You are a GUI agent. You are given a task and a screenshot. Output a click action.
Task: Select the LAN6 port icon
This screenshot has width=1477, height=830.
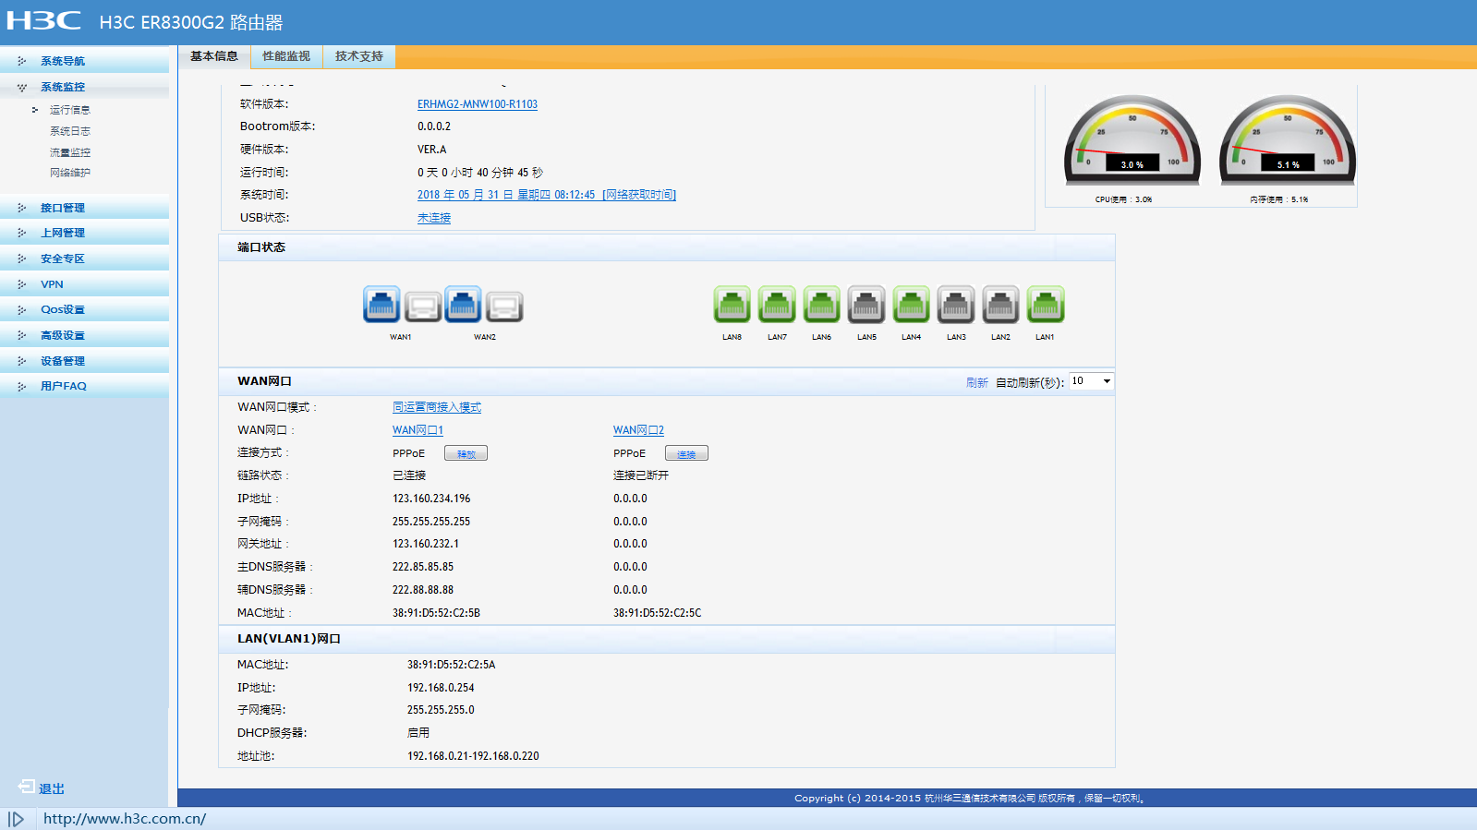click(x=821, y=305)
